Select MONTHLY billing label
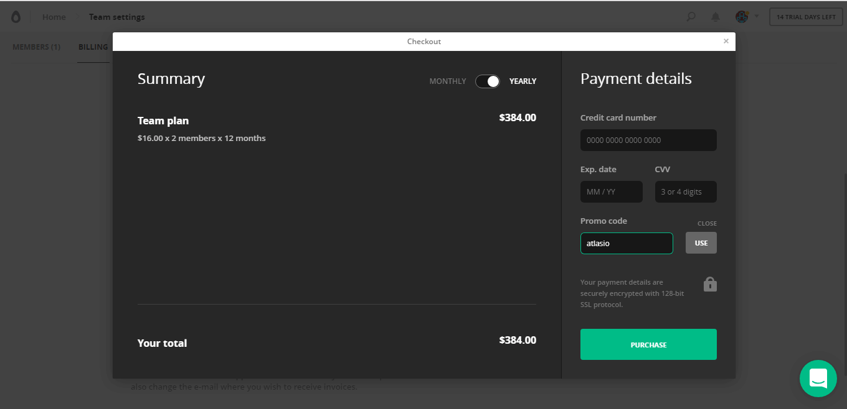Image resolution: width=847 pixels, height=409 pixels. (447, 81)
